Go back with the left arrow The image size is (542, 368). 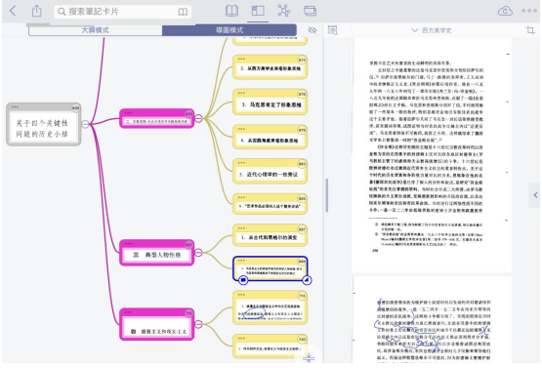13,11
